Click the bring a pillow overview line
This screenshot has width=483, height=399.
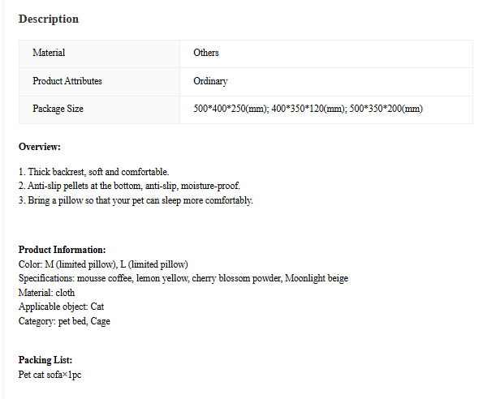136,200
